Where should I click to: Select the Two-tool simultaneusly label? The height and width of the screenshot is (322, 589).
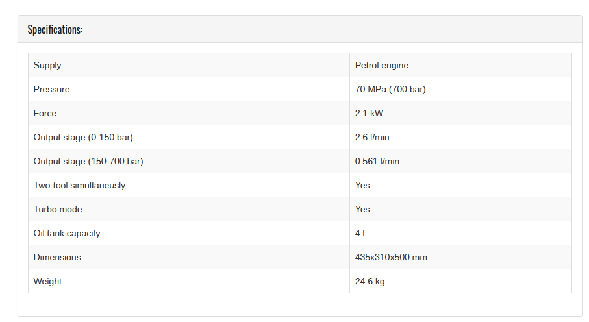coord(79,186)
